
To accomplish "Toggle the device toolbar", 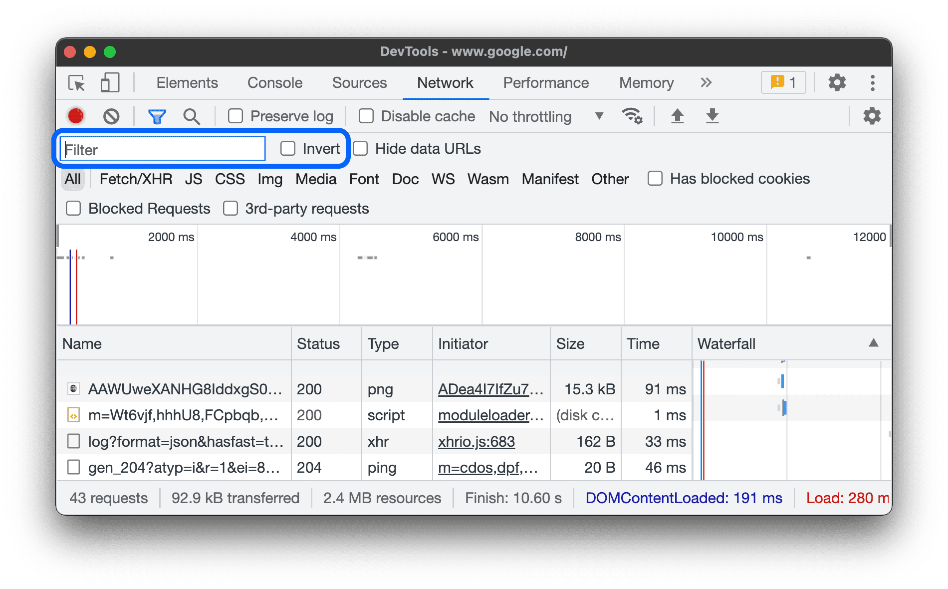I will click(109, 83).
